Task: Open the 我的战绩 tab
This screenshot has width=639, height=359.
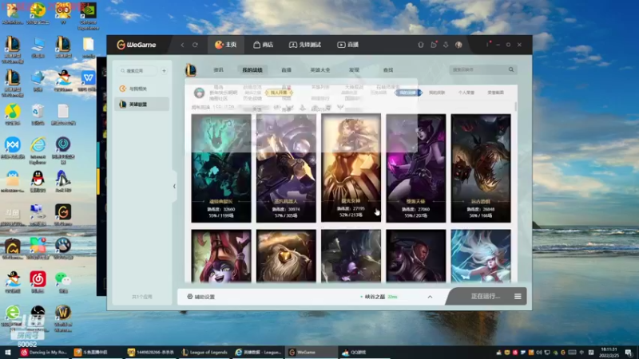Action: coord(252,70)
